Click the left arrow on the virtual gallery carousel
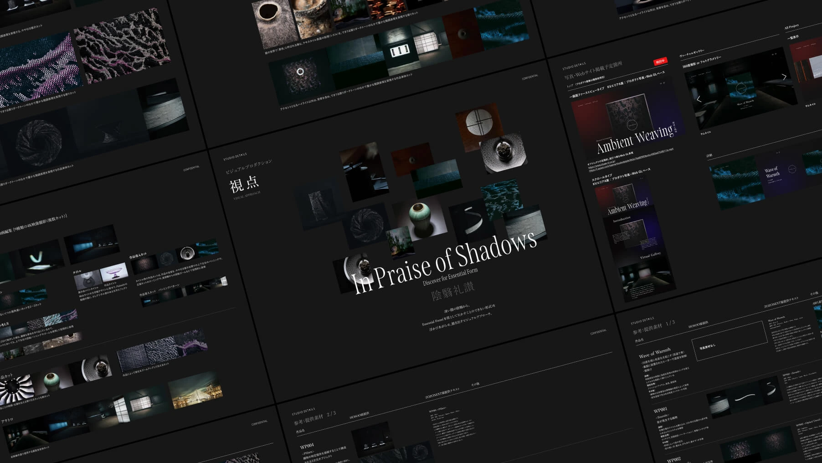 coord(699,99)
